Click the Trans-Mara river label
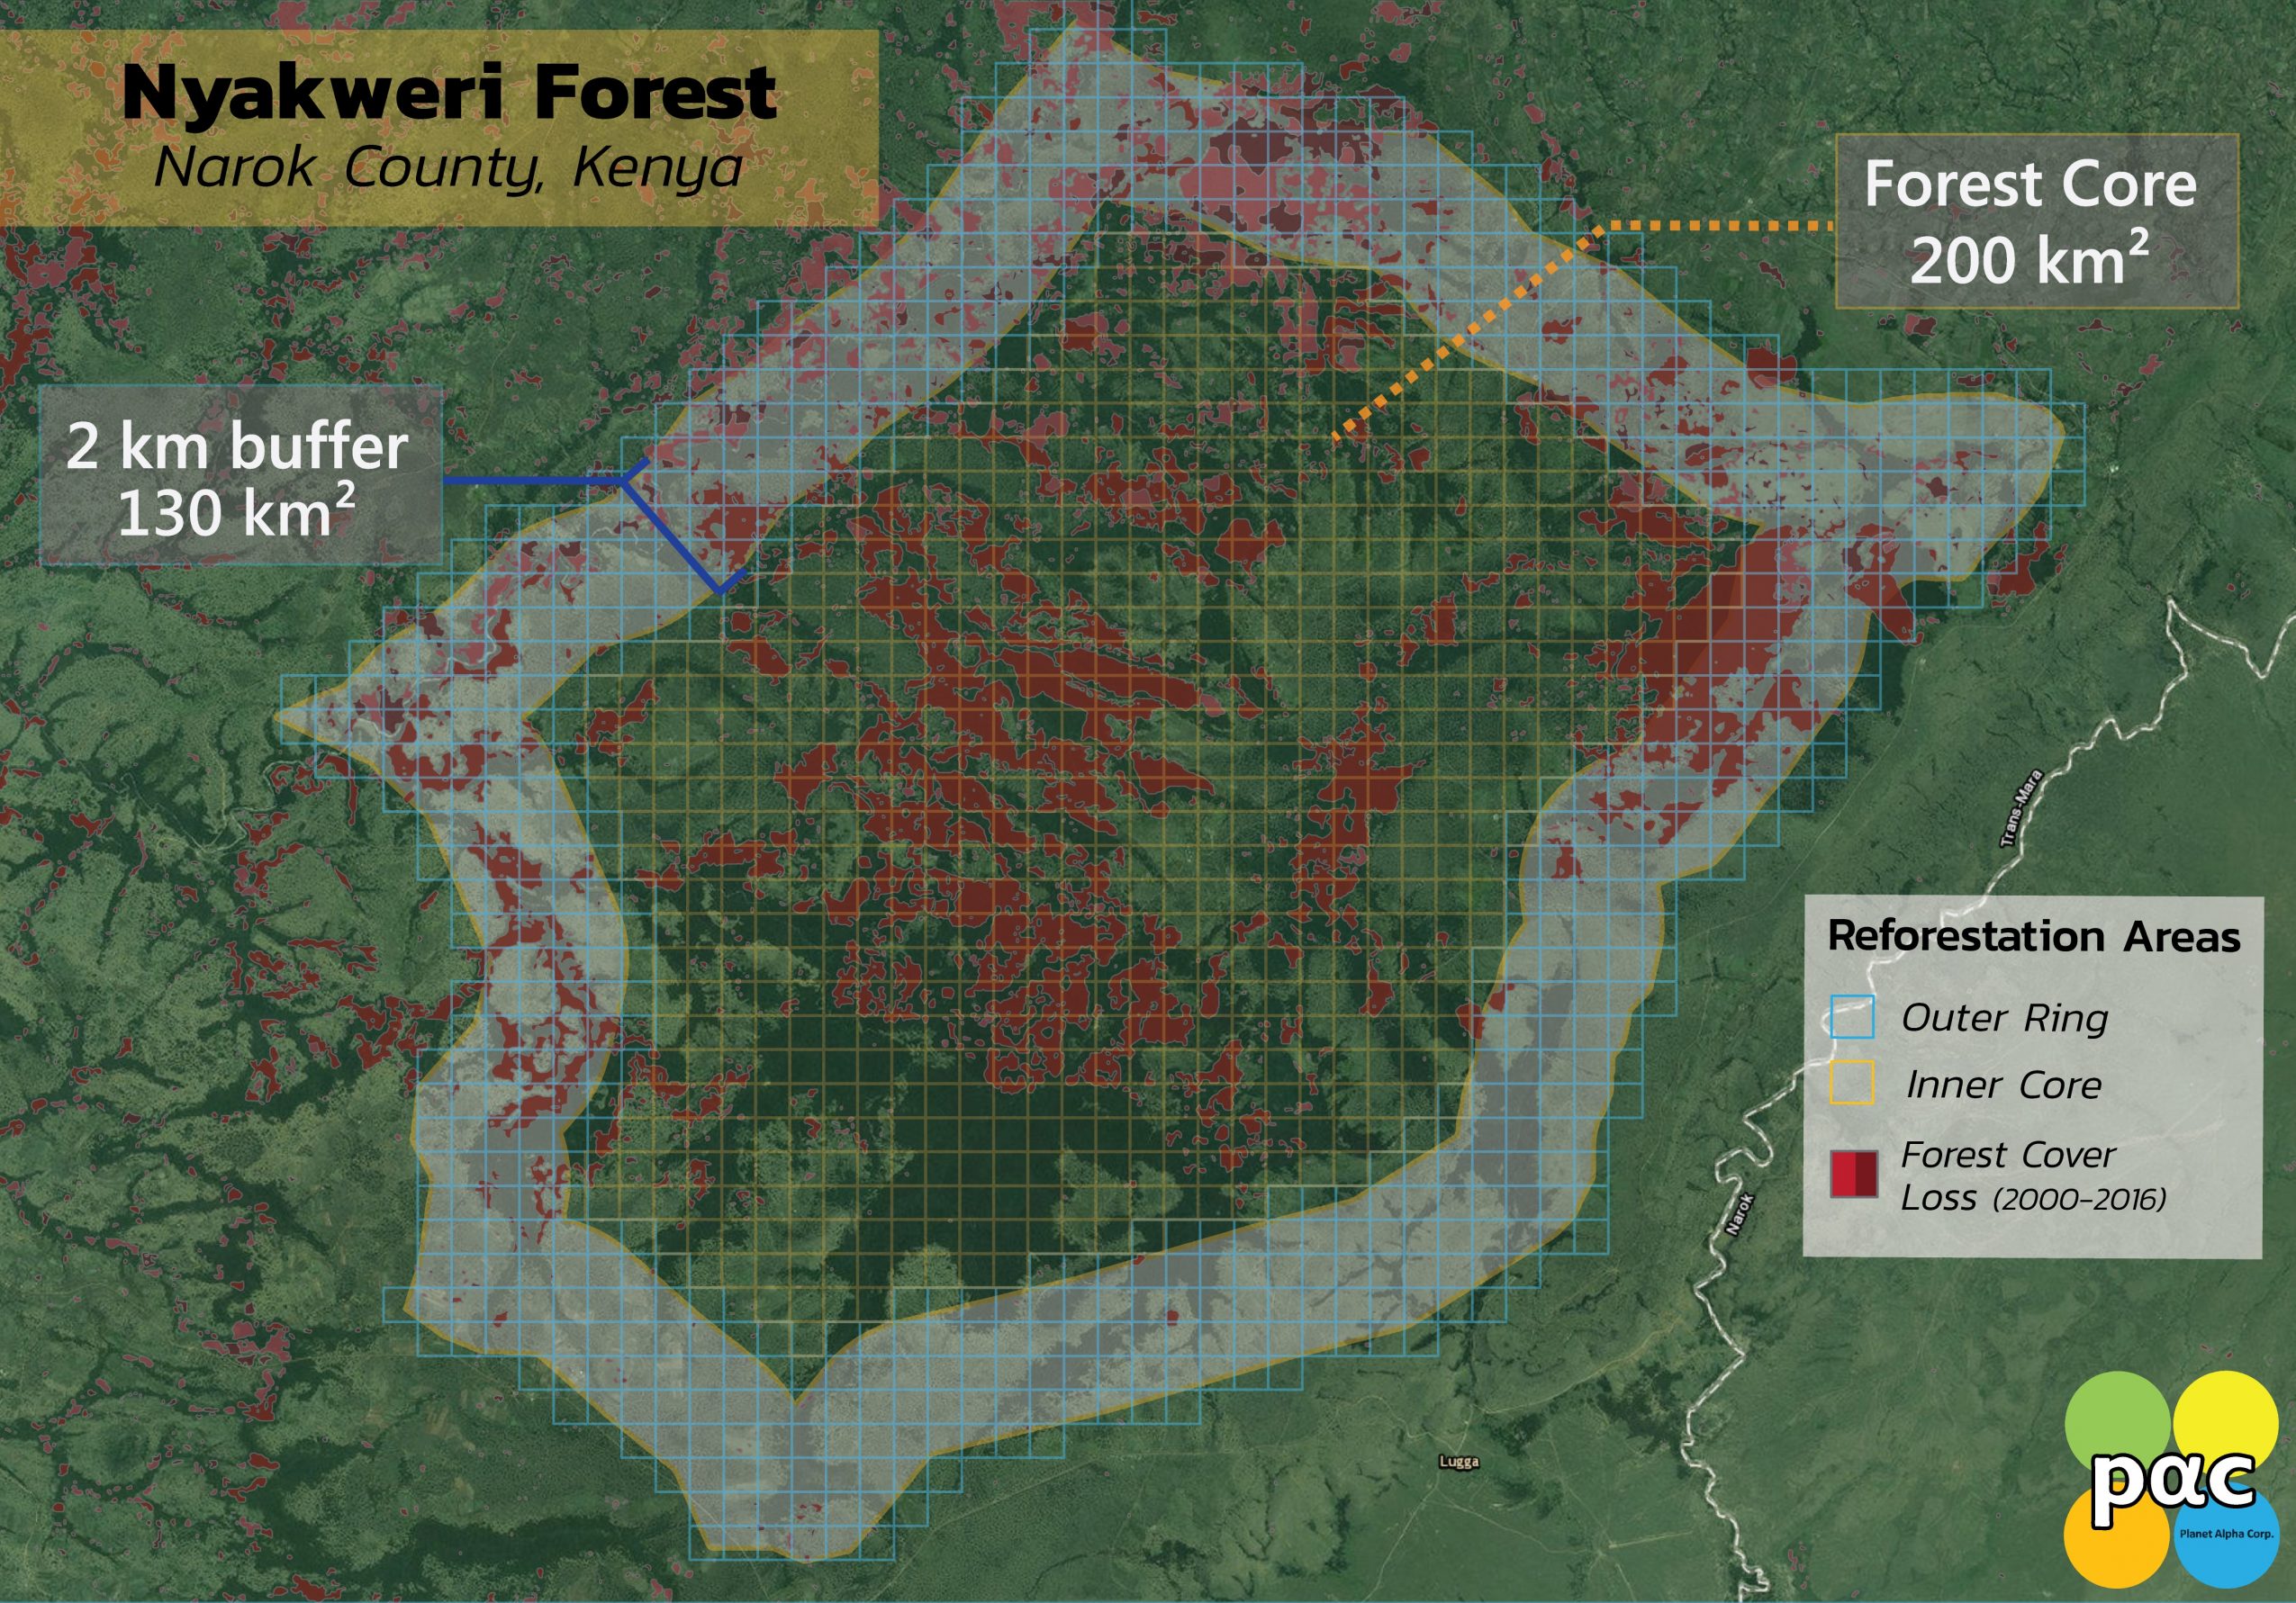This screenshot has width=2296, height=1603. 2020,809
